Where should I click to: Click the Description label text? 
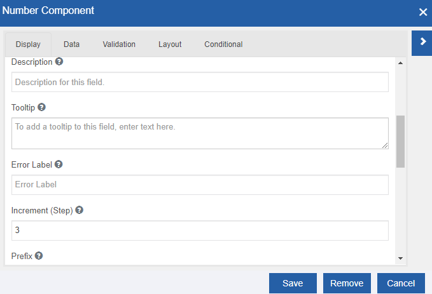[32, 62]
